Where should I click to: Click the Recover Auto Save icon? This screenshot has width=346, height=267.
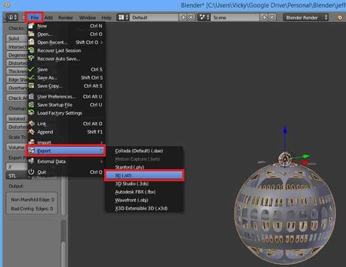tap(31, 59)
